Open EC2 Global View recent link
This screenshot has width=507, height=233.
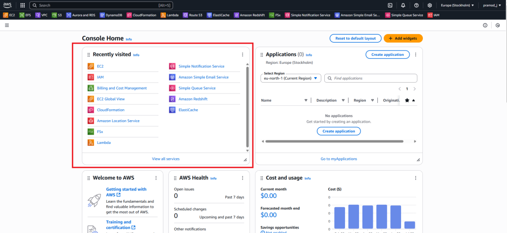110,99
